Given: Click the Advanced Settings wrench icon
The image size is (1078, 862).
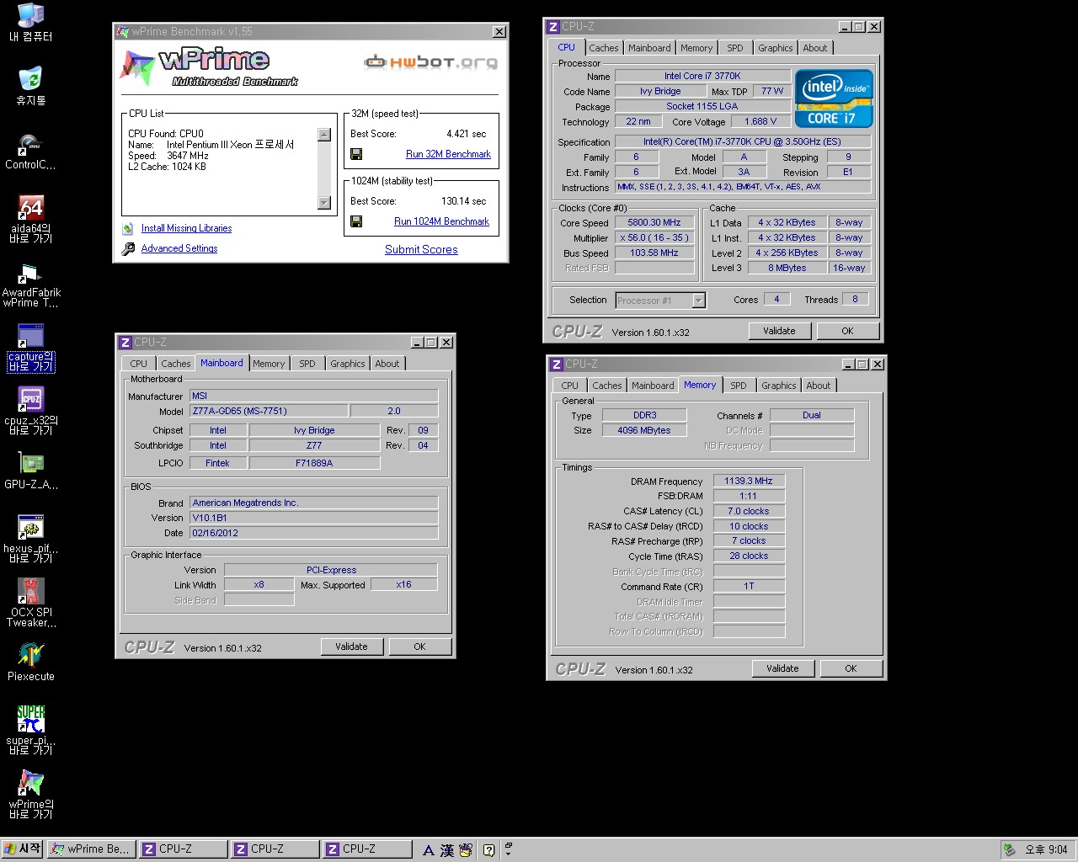Looking at the screenshot, I should 128,248.
